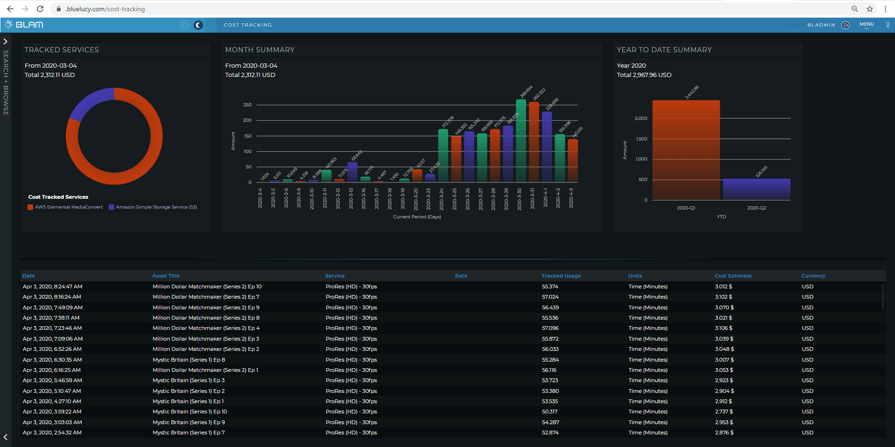Toggle AWS Elemental MediaConvert legend item
This screenshot has width=895, height=447.
point(68,207)
